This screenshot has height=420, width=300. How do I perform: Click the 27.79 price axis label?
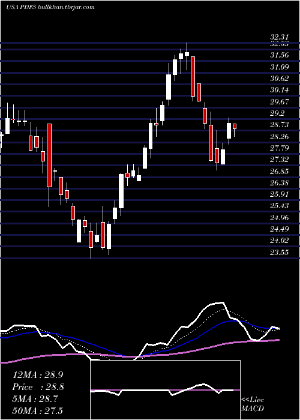click(x=280, y=148)
